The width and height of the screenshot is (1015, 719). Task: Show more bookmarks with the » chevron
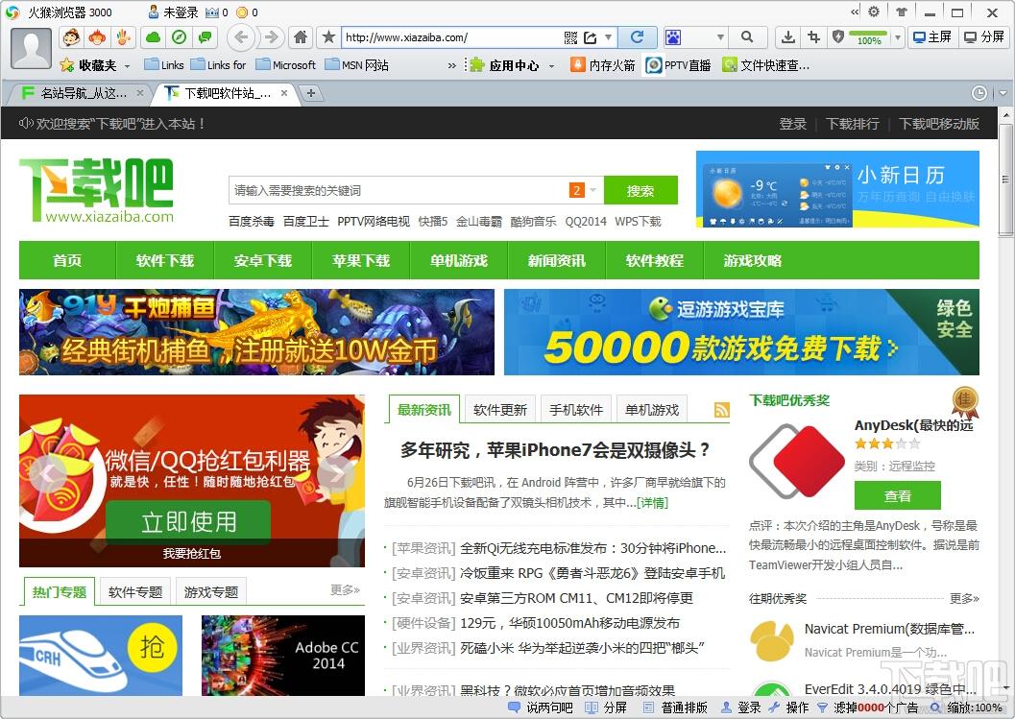(452, 65)
